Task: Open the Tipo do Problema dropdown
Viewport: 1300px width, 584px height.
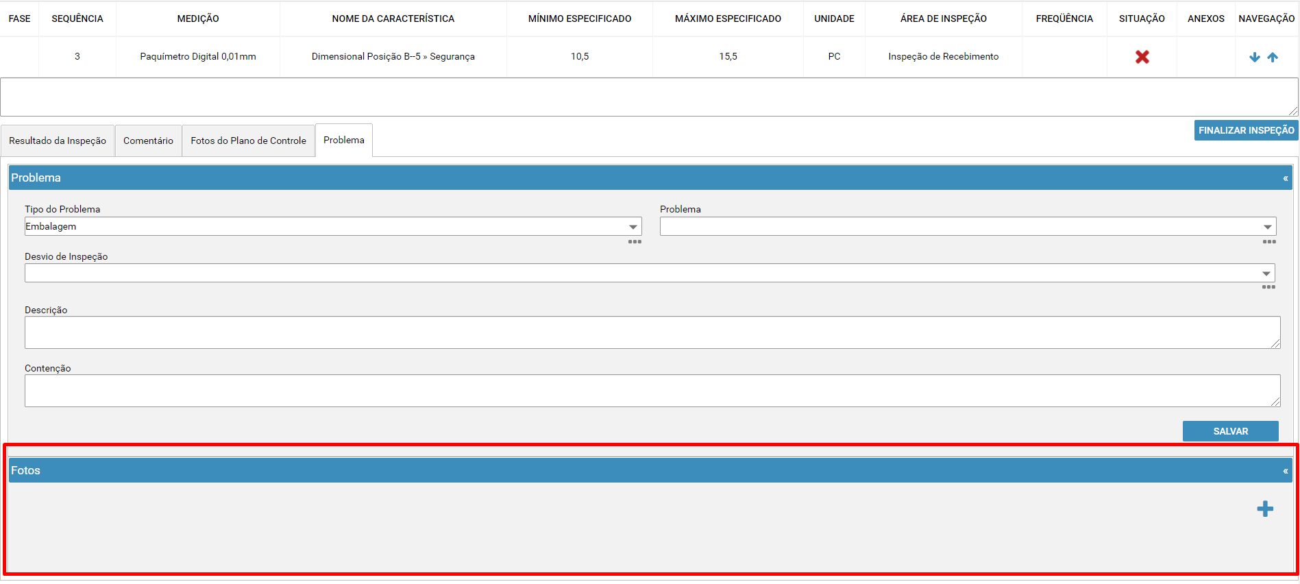Action: [333, 226]
